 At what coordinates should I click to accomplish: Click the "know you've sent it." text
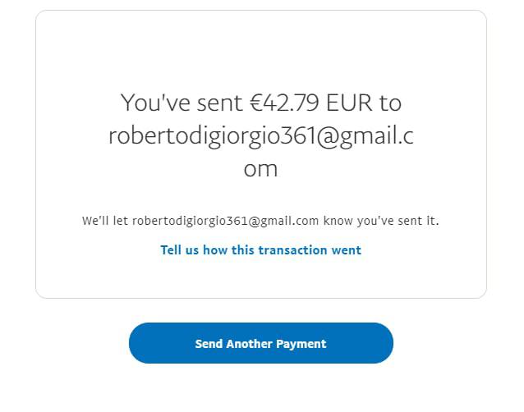[x=381, y=221]
